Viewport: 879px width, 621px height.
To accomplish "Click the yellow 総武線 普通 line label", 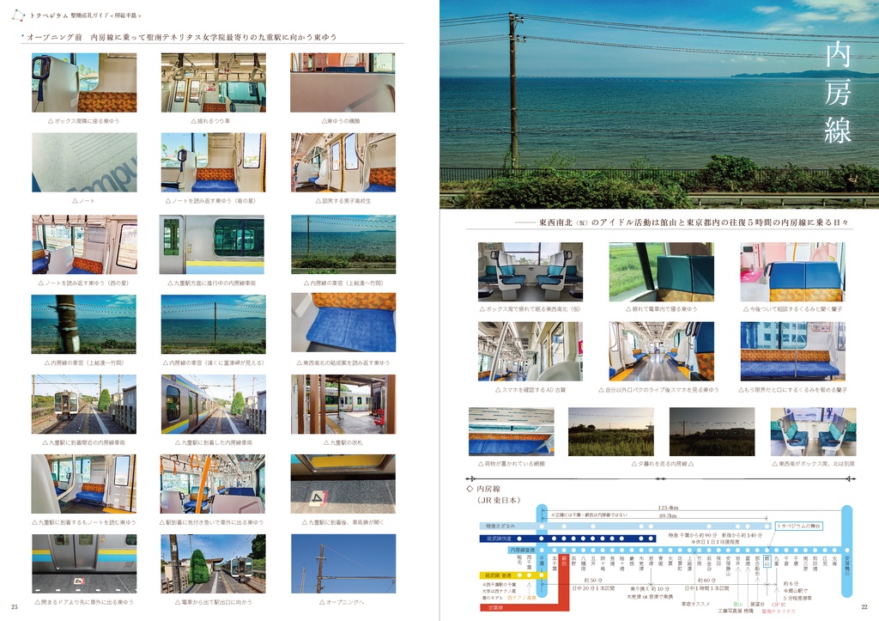I will click(x=499, y=575).
